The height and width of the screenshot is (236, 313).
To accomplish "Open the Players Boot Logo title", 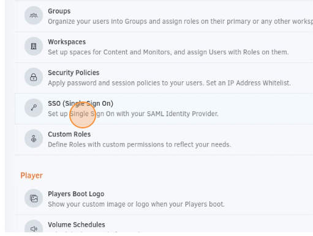I will (76, 194).
